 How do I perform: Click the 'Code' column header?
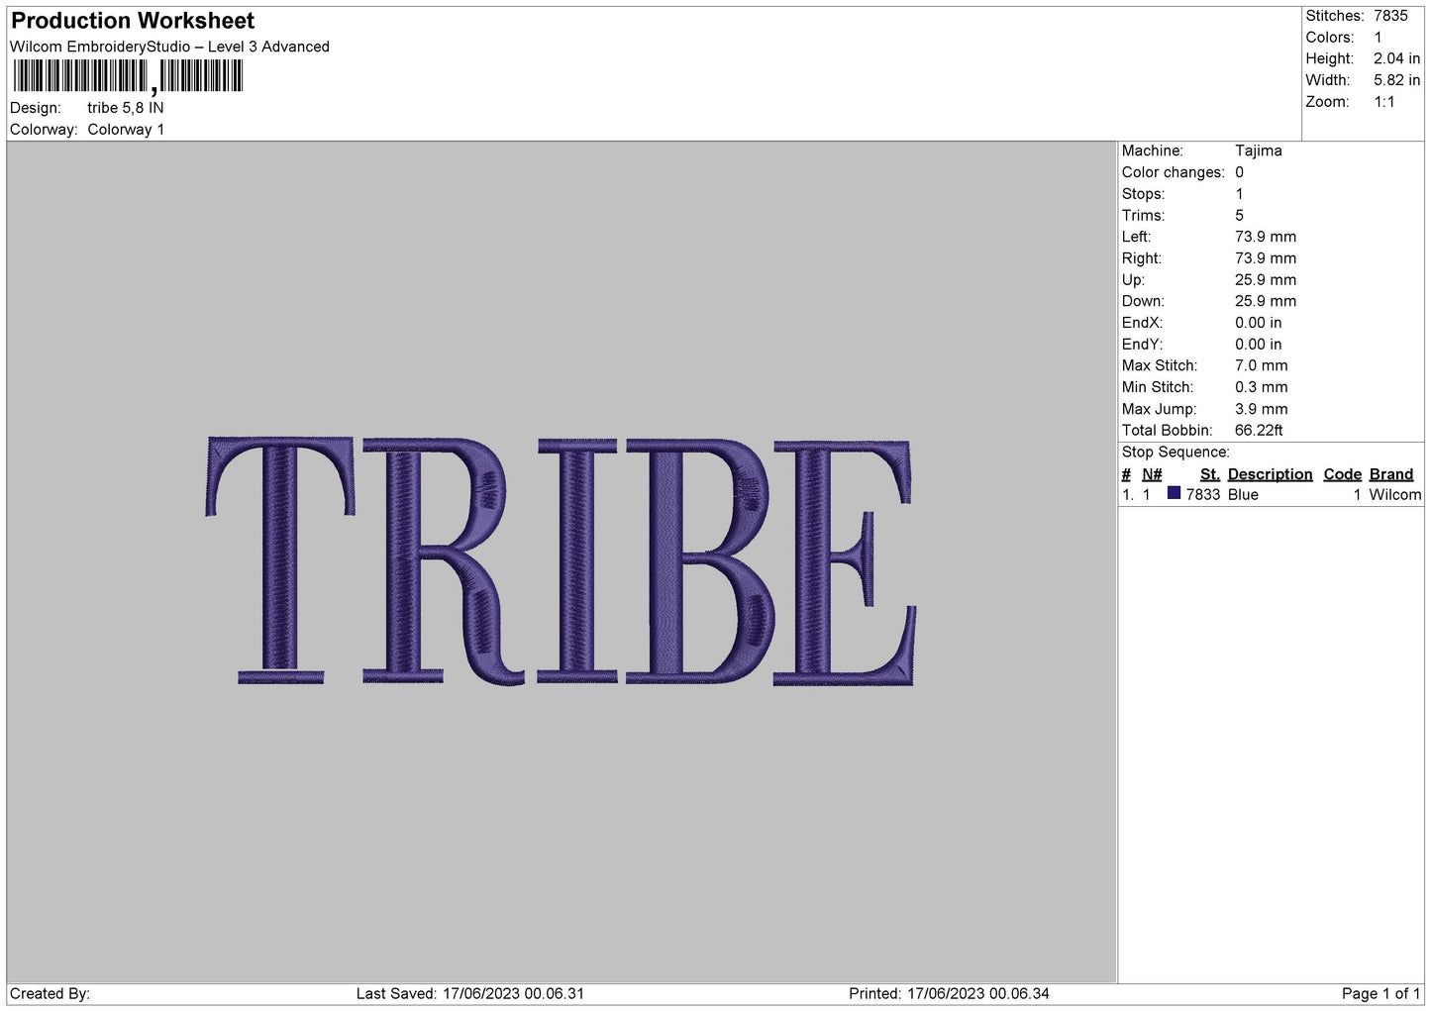(1342, 474)
